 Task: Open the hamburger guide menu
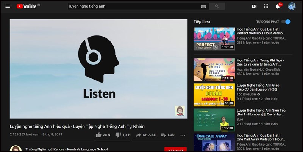click(8, 6)
